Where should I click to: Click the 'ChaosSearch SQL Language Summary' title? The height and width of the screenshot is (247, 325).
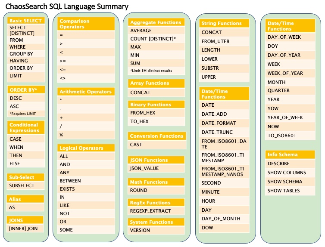click(x=67, y=6)
